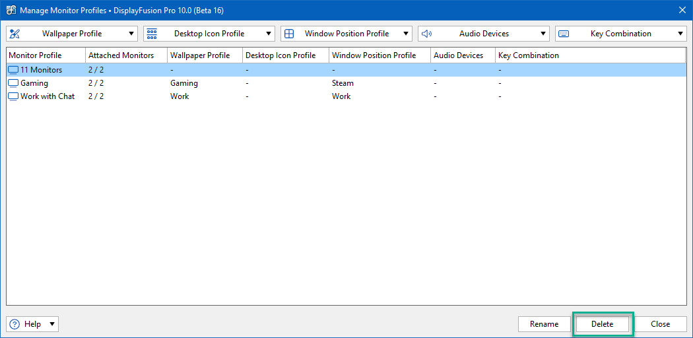Close the dialog with title bar X

coord(681,10)
